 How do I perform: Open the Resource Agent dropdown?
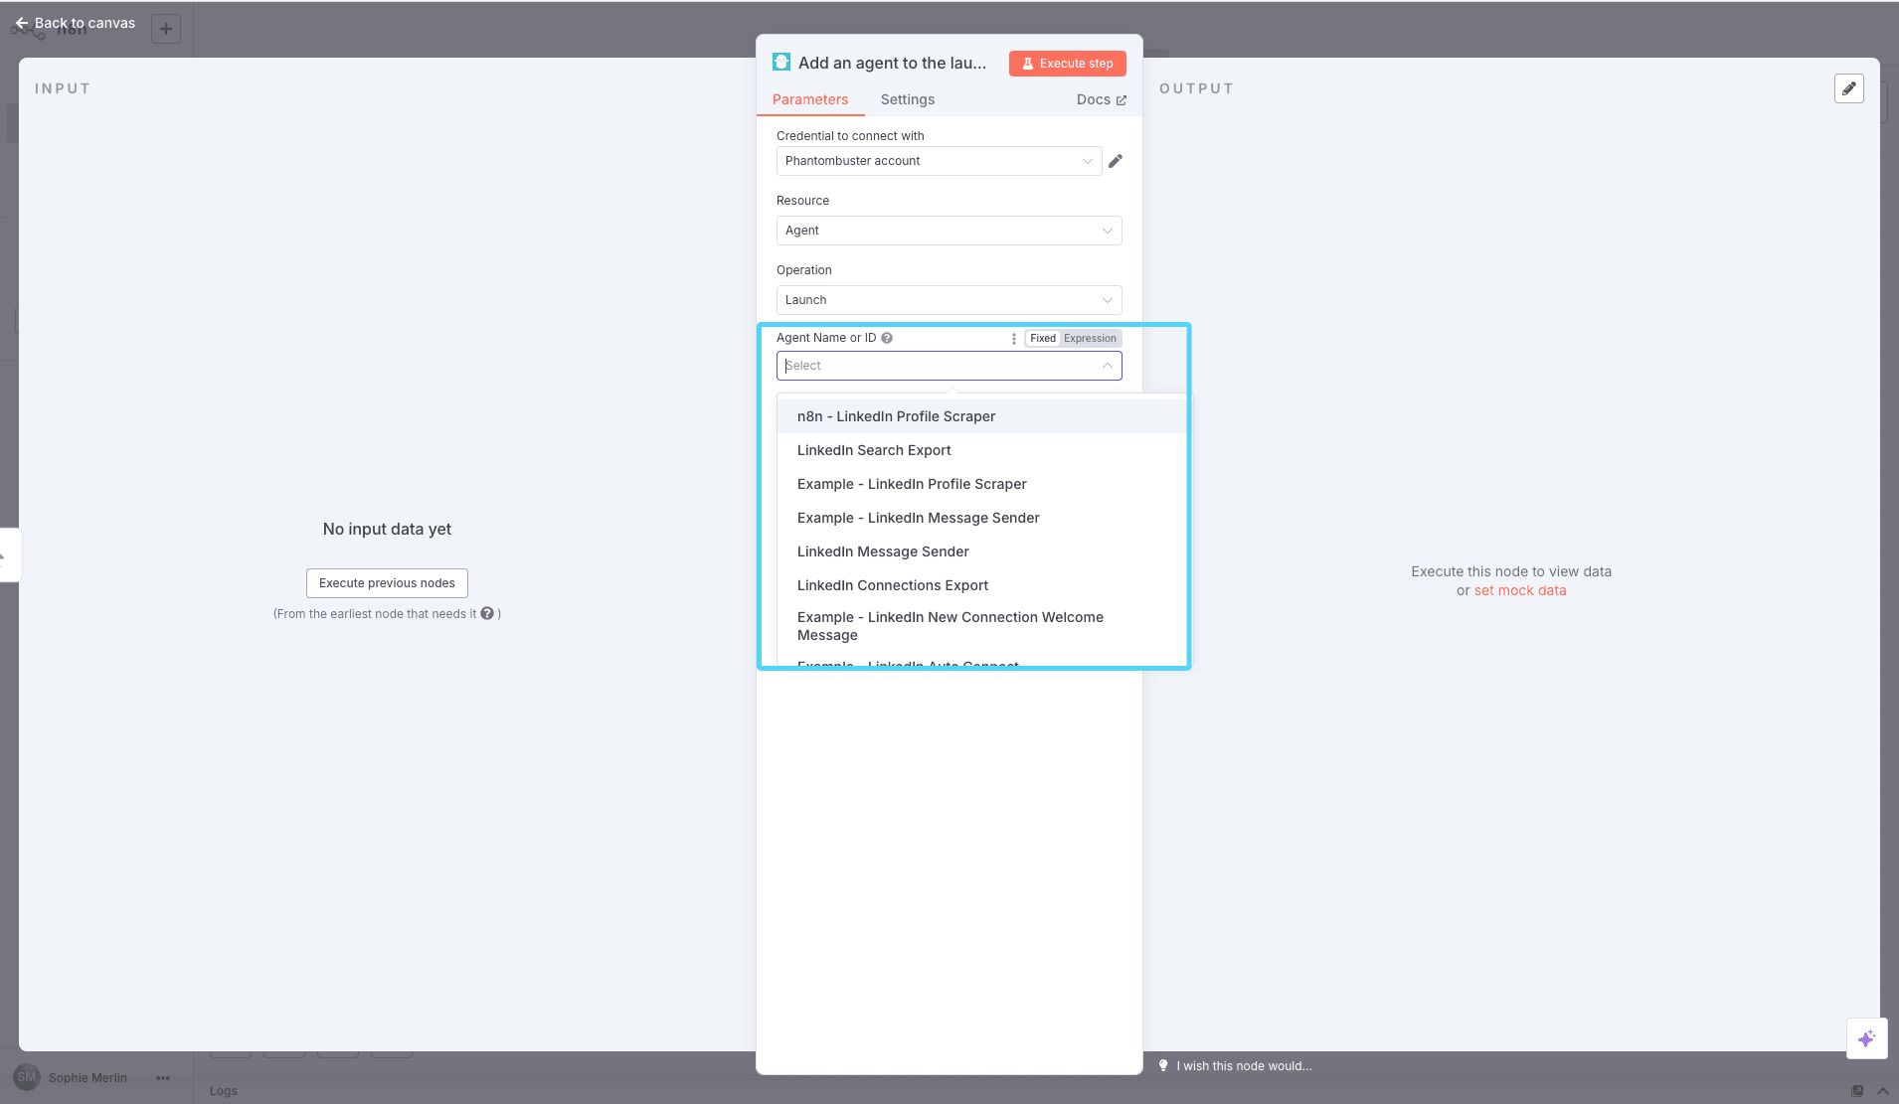pos(949,231)
